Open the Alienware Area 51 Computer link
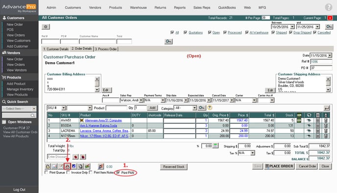The width and height of the screenshot is (337, 193). pyautogui.click(x=103, y=121)
